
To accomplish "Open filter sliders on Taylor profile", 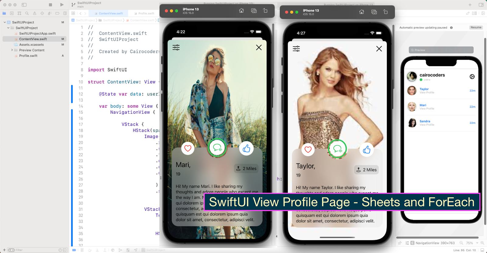I will tap(296, 49).
